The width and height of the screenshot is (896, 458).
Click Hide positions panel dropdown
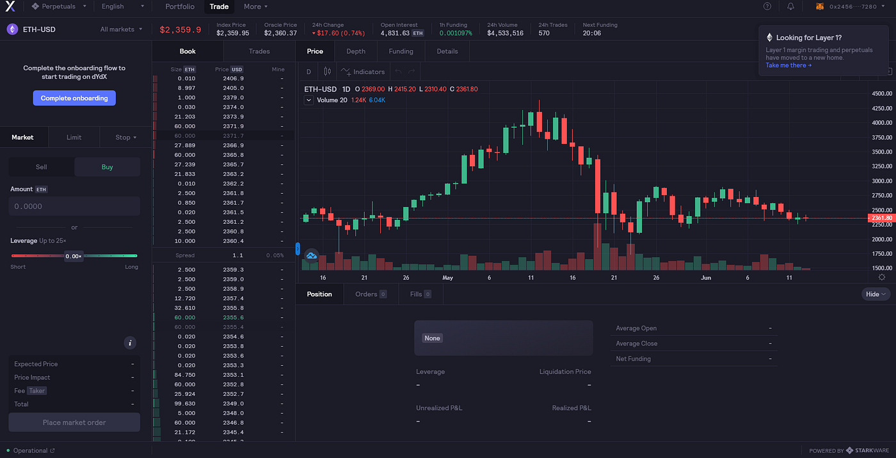[x=876, y=294]
